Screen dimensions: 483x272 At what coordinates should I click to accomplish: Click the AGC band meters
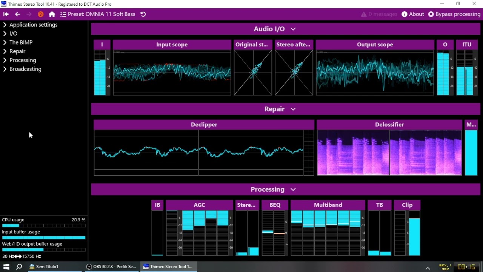[x=199, y=233]
